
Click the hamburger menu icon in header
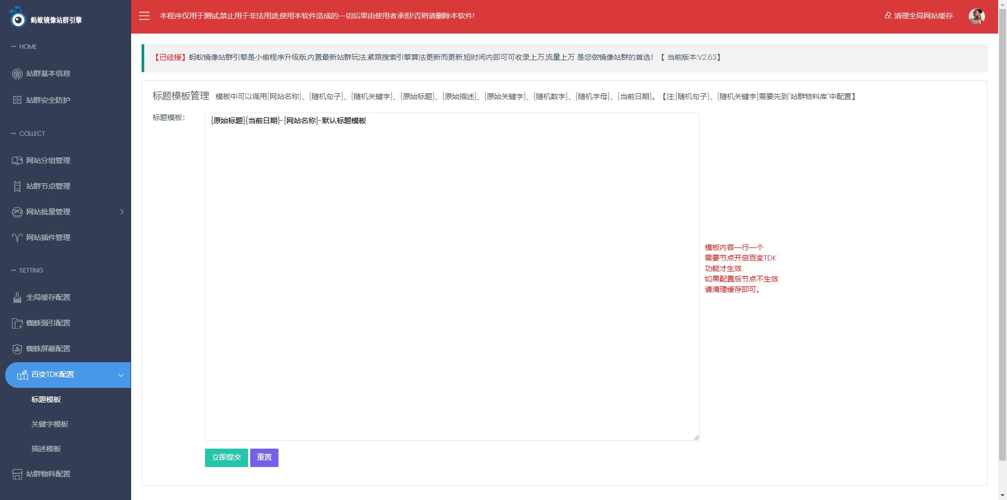144,16
